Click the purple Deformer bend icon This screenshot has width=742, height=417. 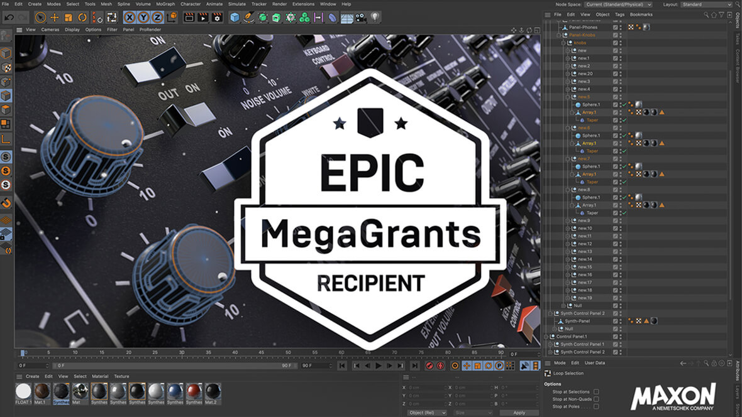click(x=333, y=18)
